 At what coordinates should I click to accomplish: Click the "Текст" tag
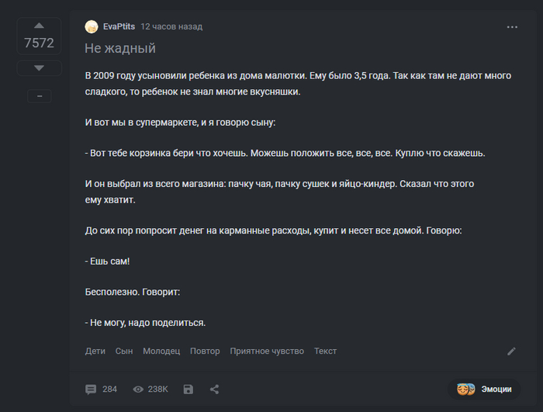[325, 351]
